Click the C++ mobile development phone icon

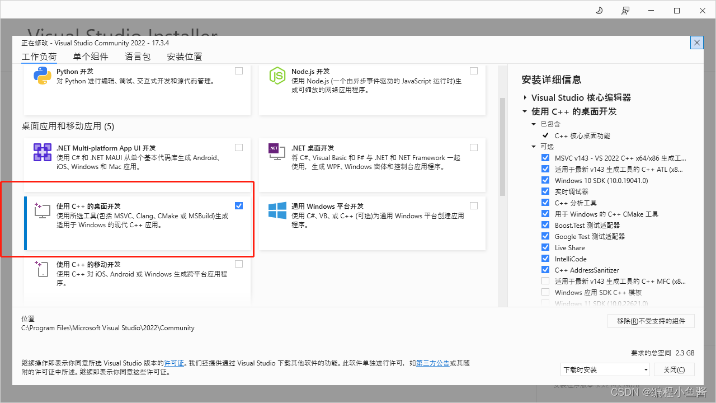pos(43,269)
